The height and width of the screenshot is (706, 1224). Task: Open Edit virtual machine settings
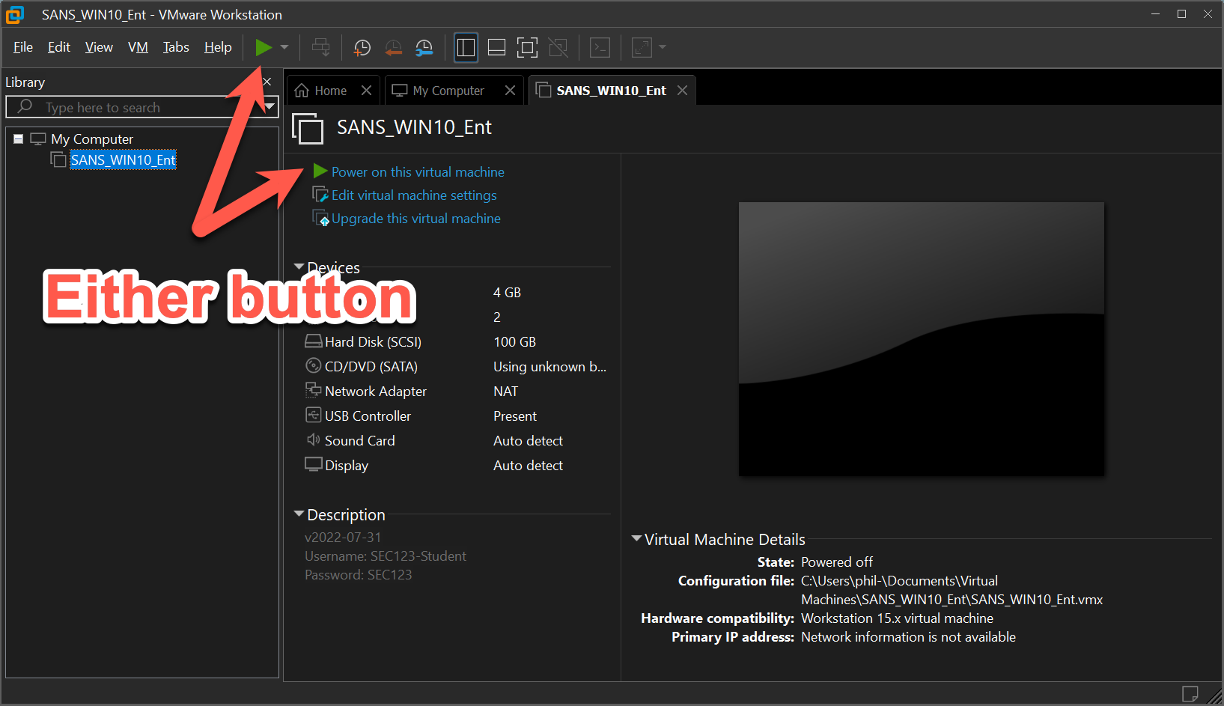pyautogui.click(x=413, y=195)
